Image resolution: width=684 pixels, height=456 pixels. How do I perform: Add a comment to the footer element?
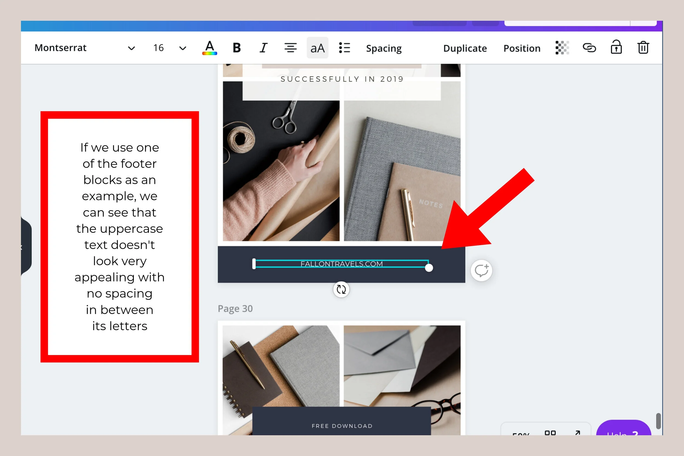coord(481,270)
